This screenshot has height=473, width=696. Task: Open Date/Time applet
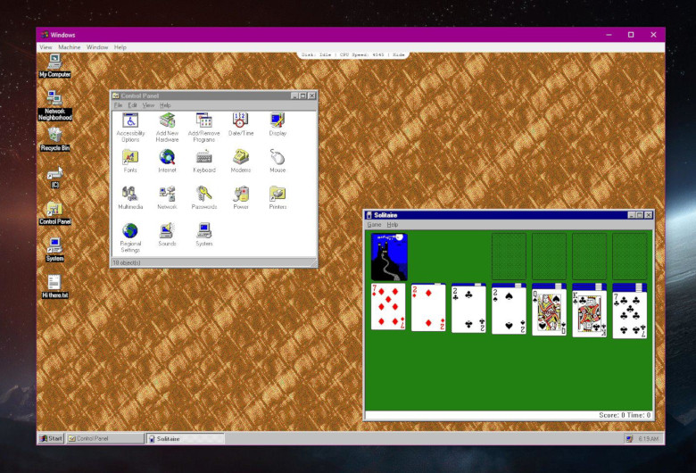(241, 124)
